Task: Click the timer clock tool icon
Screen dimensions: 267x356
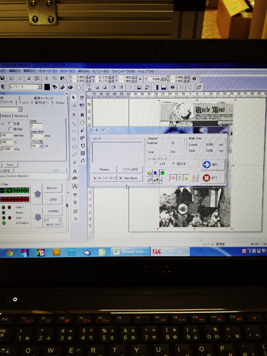Action: (x=82, y=123)
